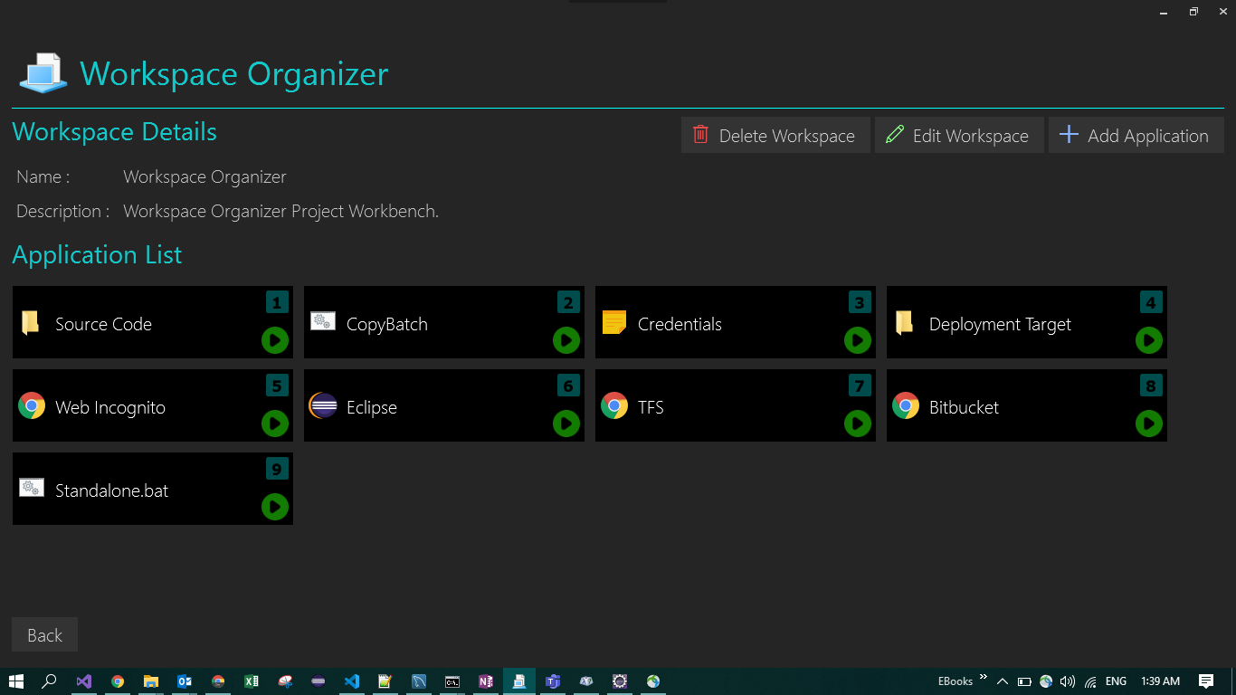Click number badge 5 on Web Incognito tile
This screenshot has width=1236, height=695.
pos(277,386)
